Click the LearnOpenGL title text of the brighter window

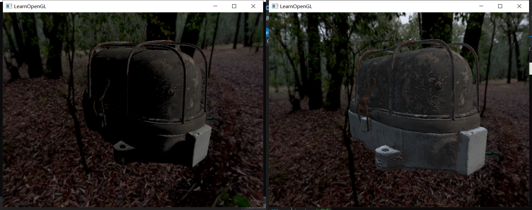pyautogui.click(x=296, y=6)
